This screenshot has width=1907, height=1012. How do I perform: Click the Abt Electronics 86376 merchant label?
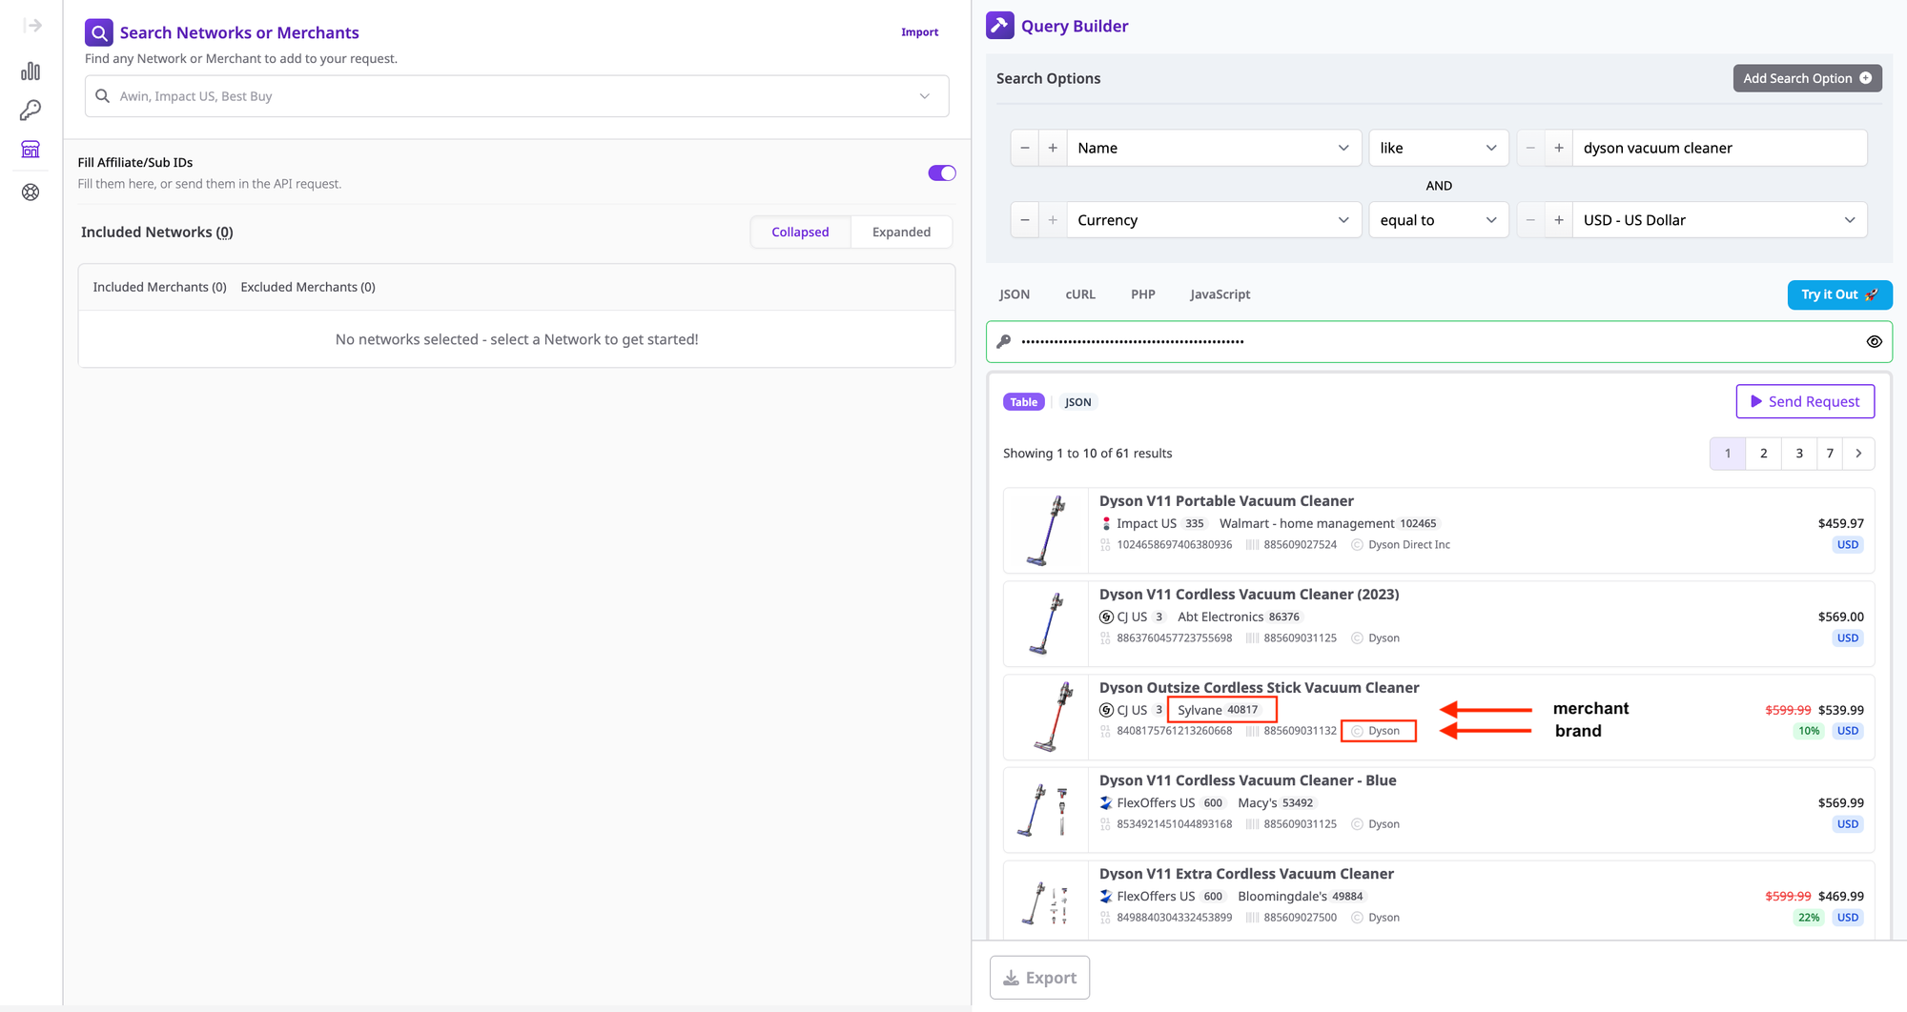point(1240,617)
